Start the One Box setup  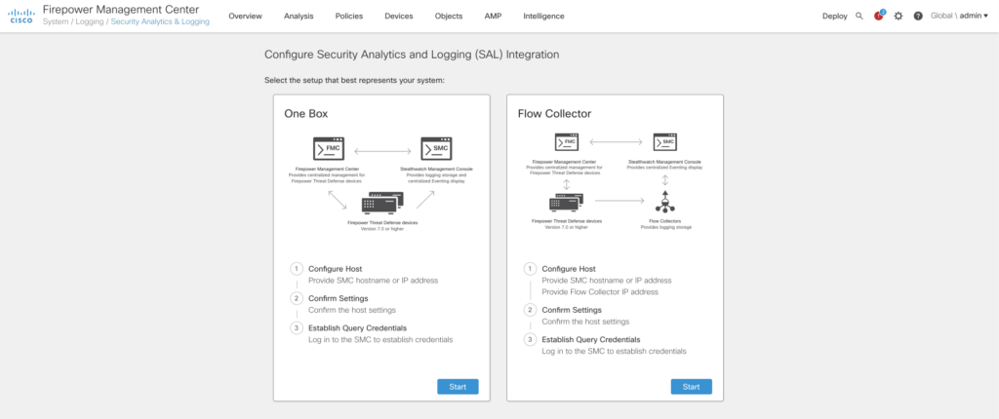[x=458, y=387]
